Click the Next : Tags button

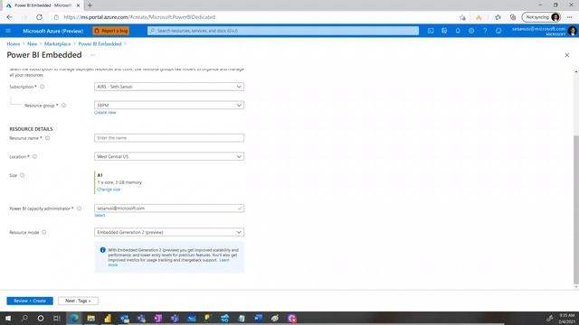pos(78,301)
